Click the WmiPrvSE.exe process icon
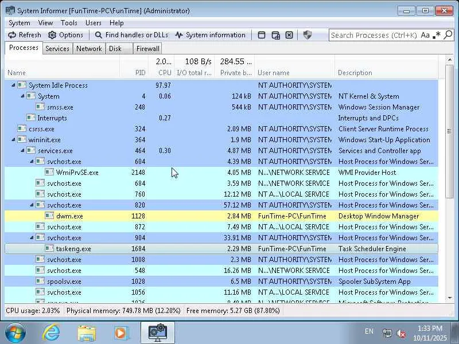The image size is (459, 344). (49, 172)
